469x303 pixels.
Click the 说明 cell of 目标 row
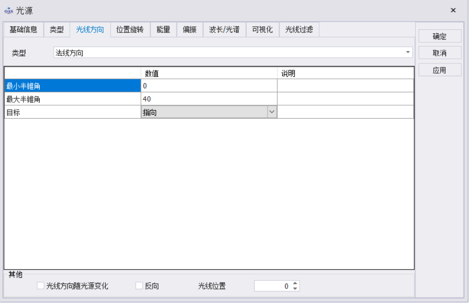pos(345,112)
